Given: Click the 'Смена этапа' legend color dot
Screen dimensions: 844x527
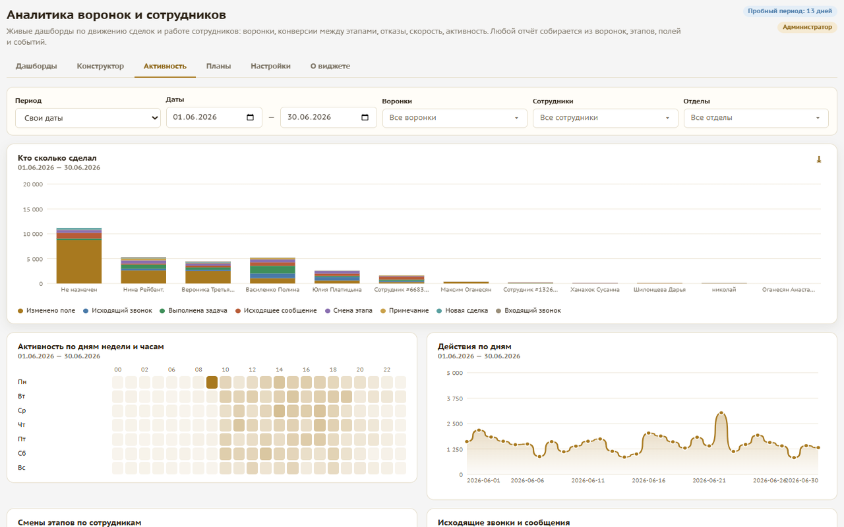Looking at the screenshot, I should [x=328, y=310].
